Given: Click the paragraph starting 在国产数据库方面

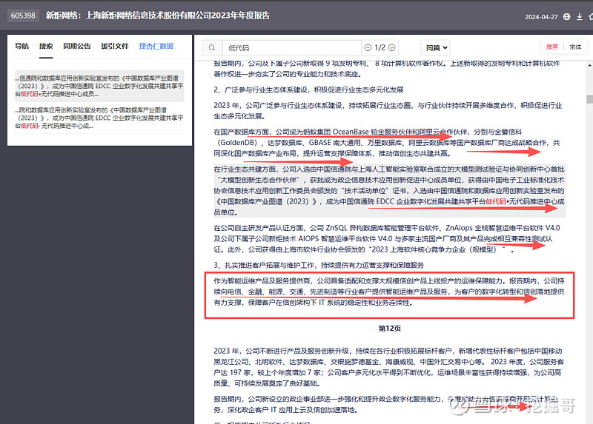Looking at the screenshot, I should click(x=387, y=142).
